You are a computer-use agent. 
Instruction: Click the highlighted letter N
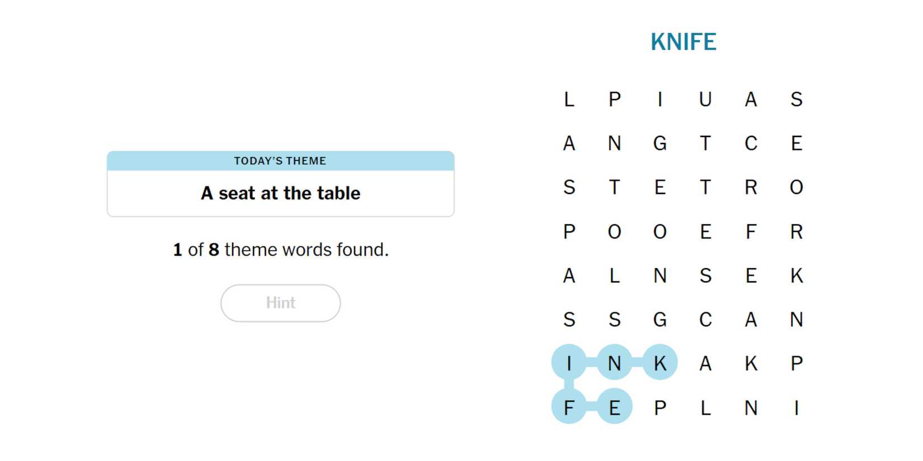pos(614,363)
